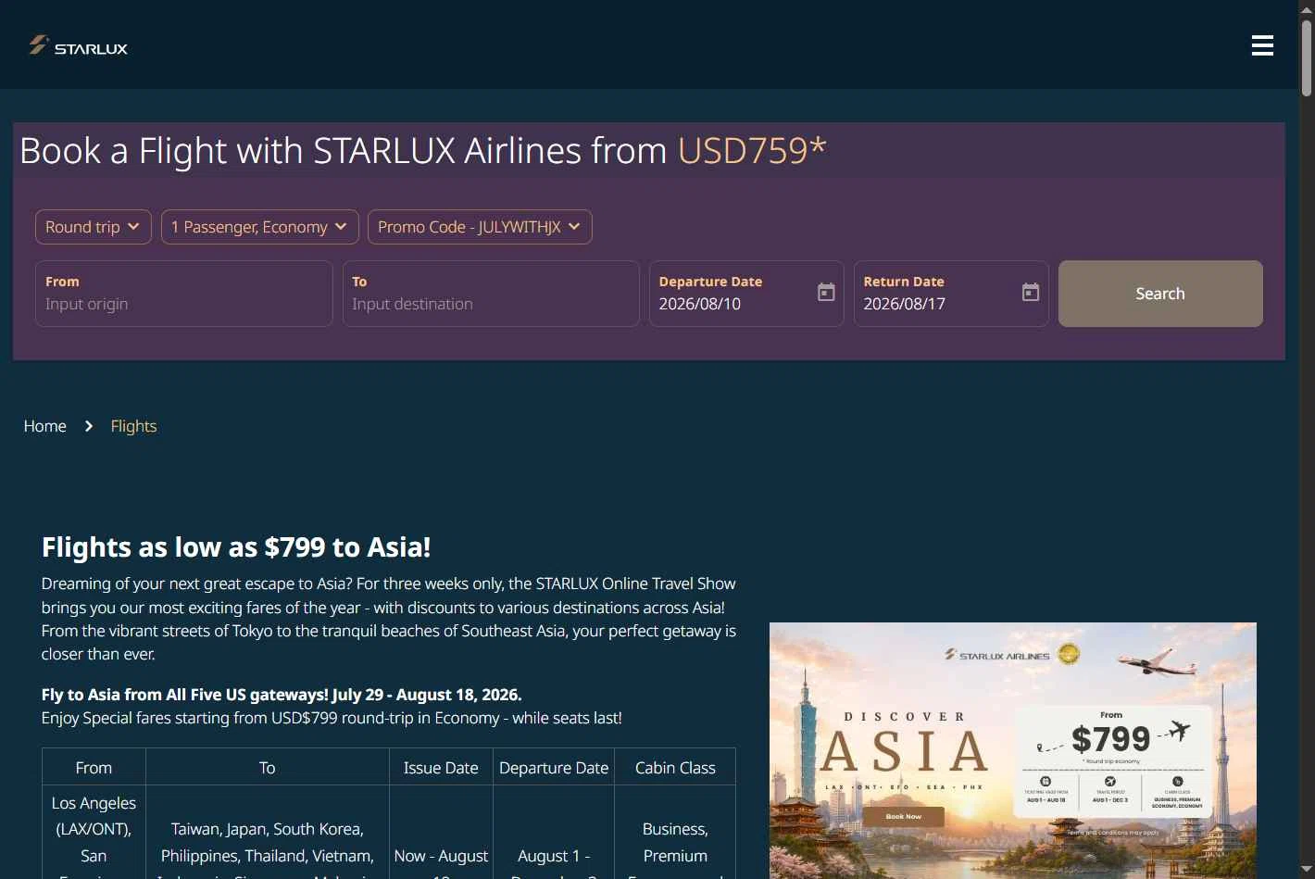Select the Departure Date field

pos(746,294)
